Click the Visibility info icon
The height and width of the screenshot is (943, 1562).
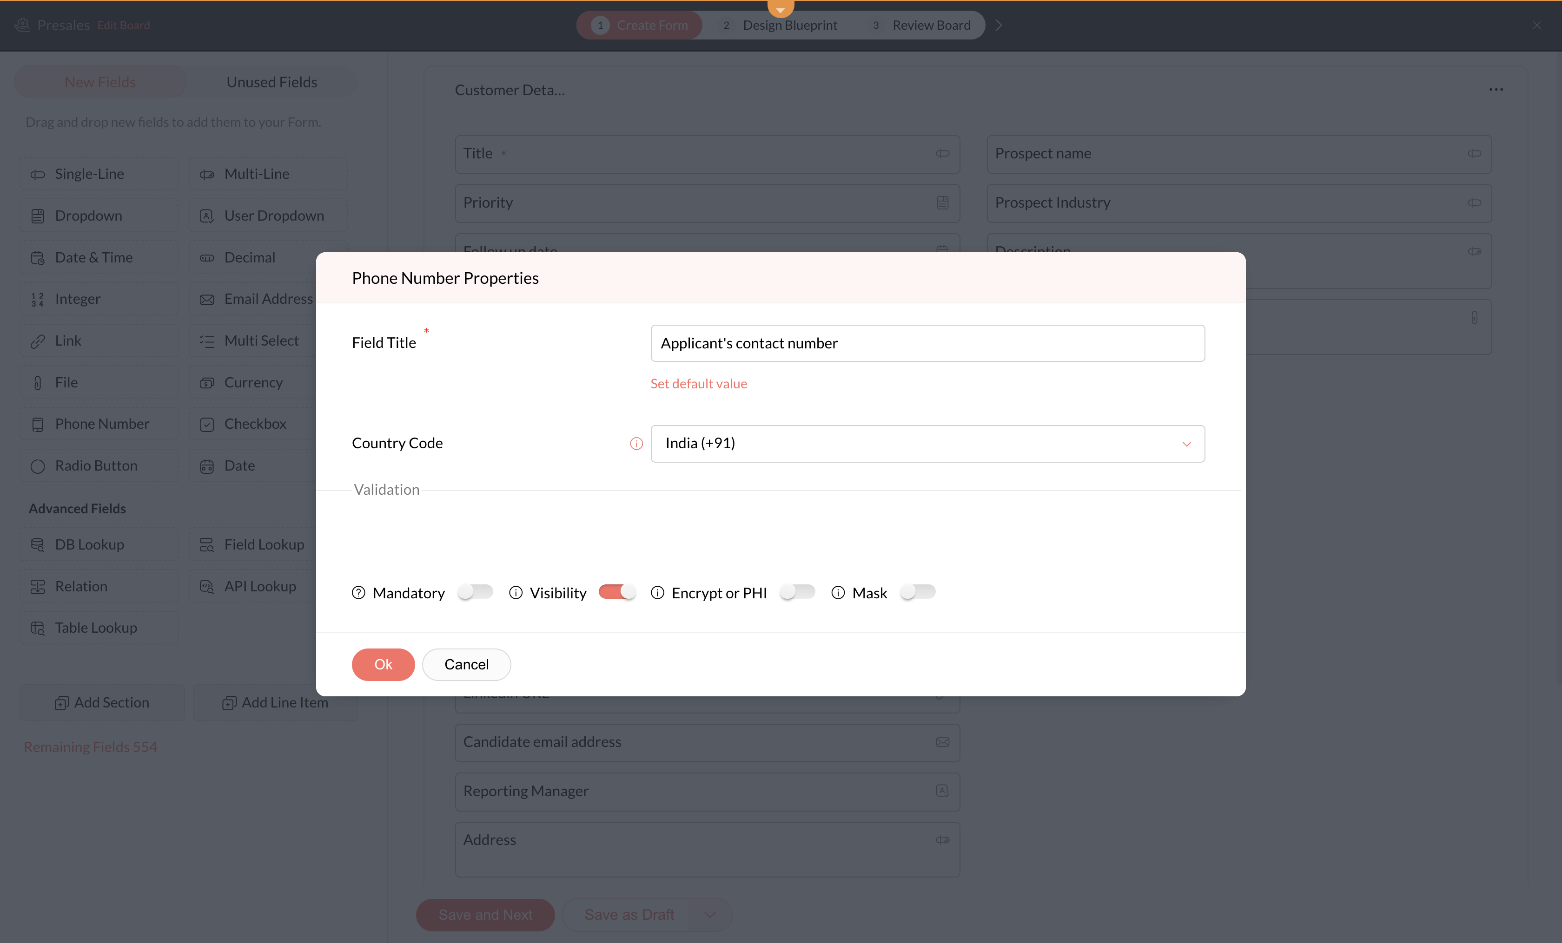coord(516,593)
